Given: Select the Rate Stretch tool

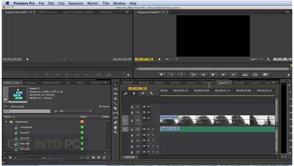Looking at the screenshot, I should (x=116, y=104).
